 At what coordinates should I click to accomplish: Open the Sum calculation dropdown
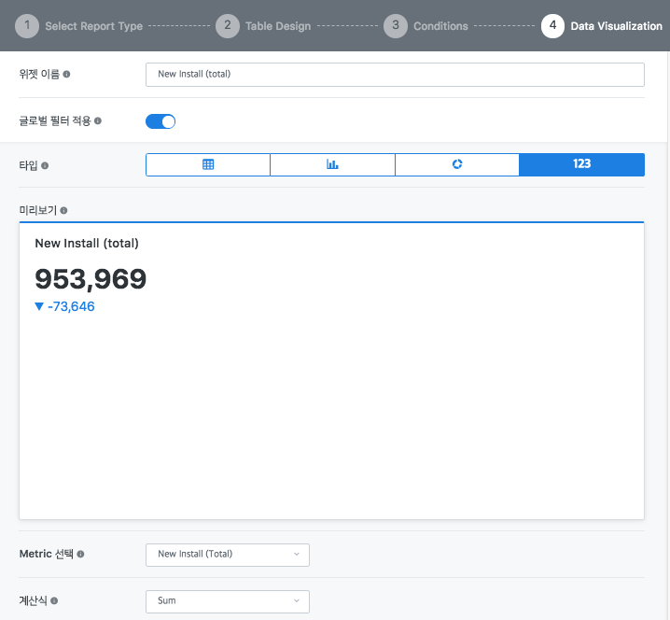coord(227,600)
